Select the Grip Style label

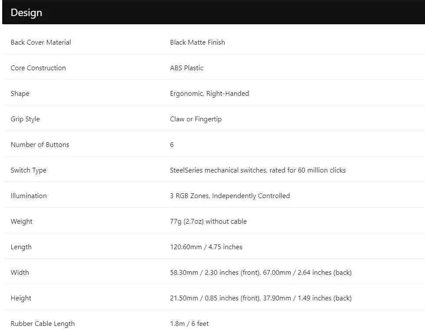[25, 119]
